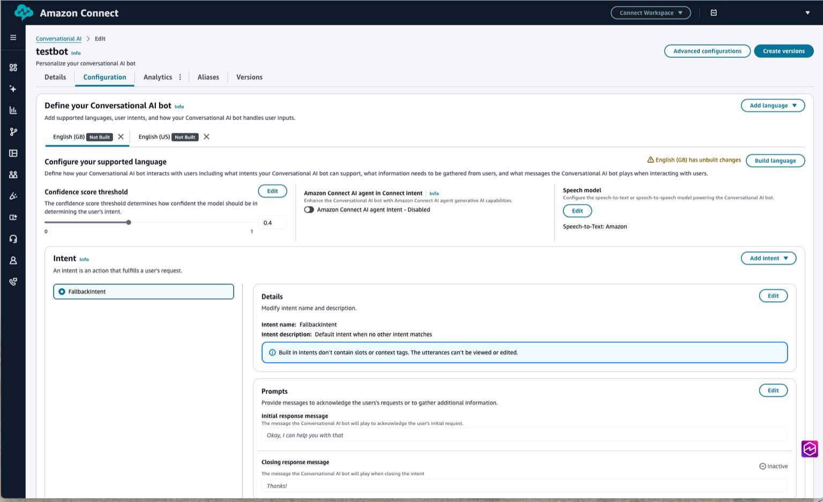Viewport: 823px width, 502px height.
Task: Click the users group icon in sidebar
Action: pos(13,175)
